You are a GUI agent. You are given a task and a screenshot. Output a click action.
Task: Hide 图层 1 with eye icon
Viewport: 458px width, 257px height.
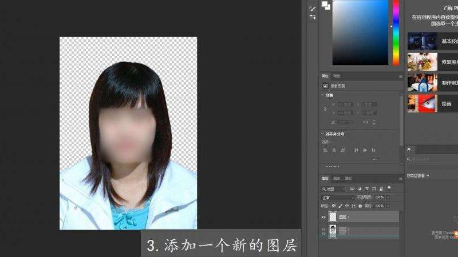323,217
